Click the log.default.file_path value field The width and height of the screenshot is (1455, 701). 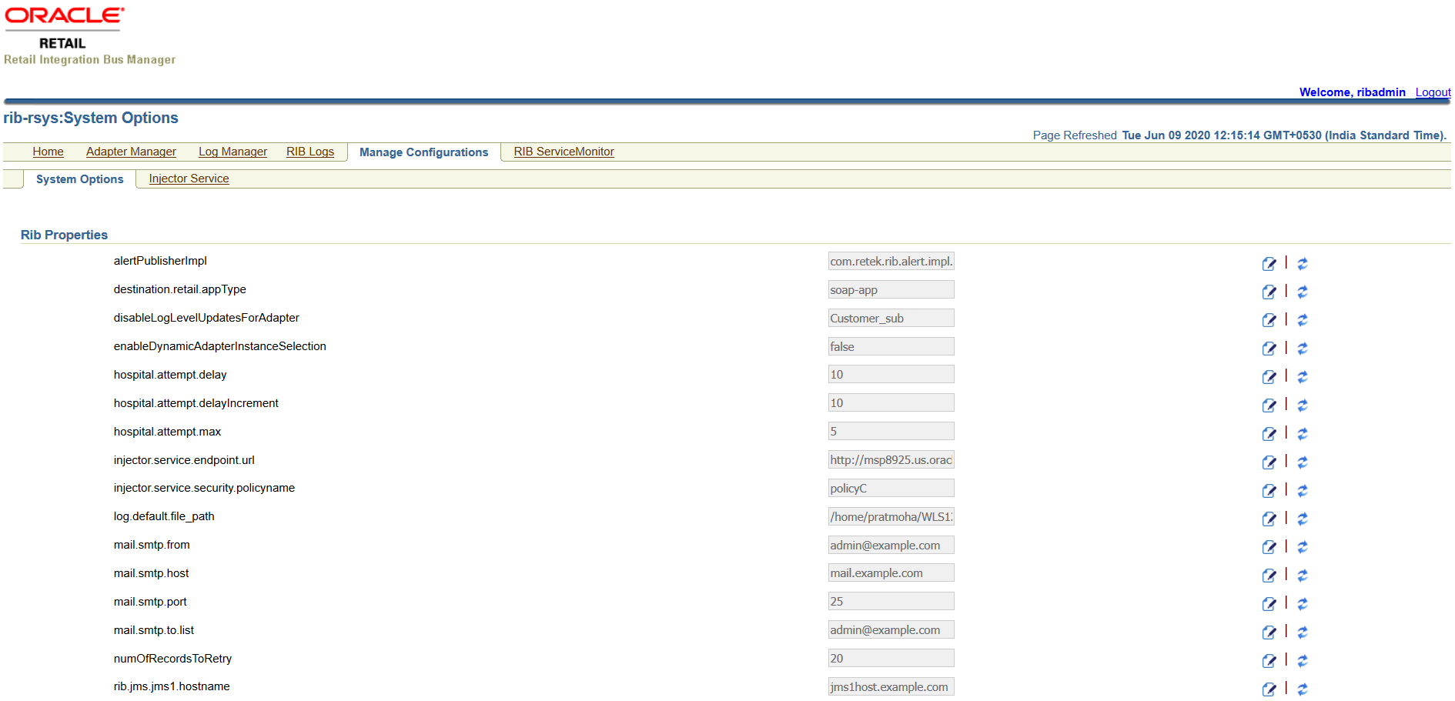(x=891, y=516)
